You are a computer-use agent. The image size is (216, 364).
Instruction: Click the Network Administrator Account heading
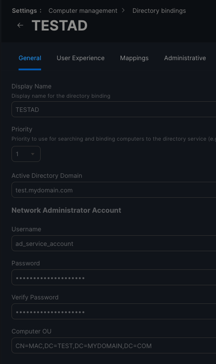click(x=66, y=211)
